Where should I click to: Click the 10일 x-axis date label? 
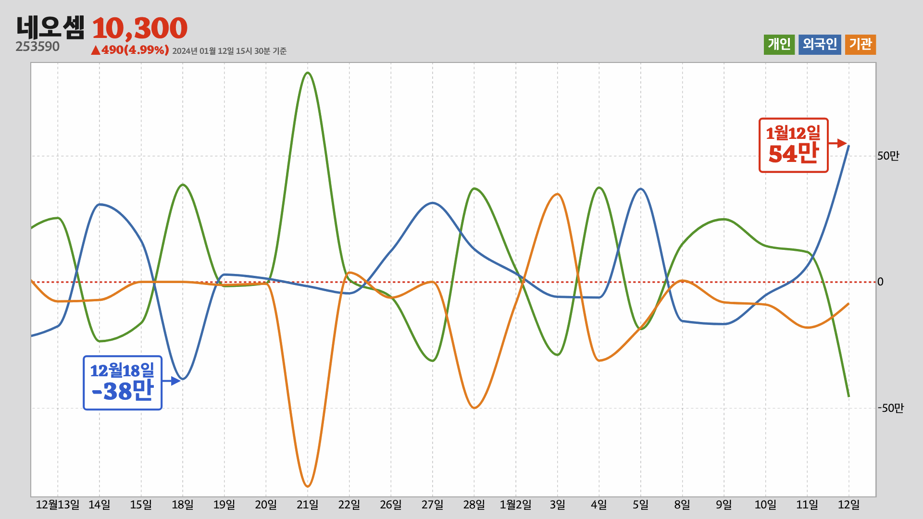point(766,505)
